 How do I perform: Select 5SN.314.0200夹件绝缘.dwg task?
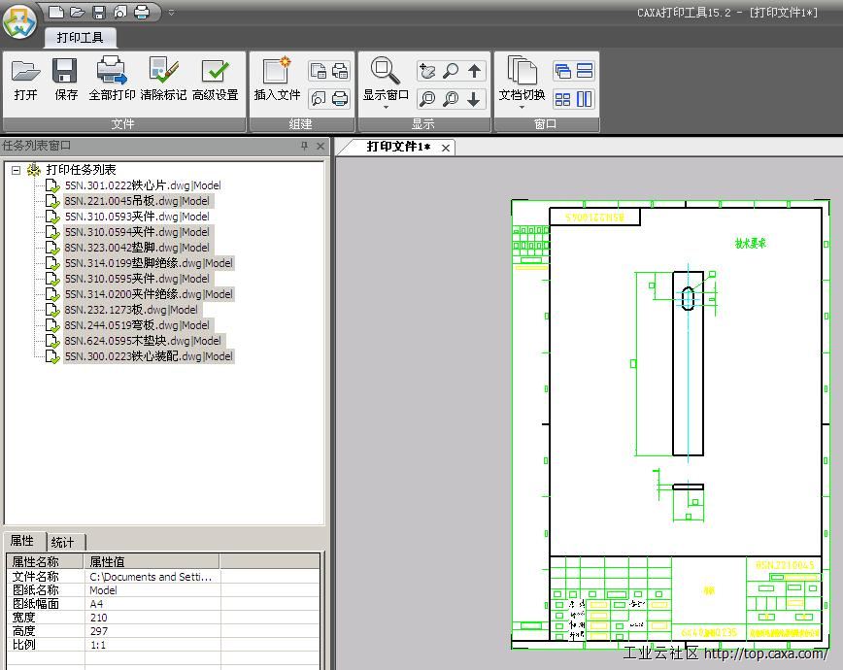tap(149, 294)
